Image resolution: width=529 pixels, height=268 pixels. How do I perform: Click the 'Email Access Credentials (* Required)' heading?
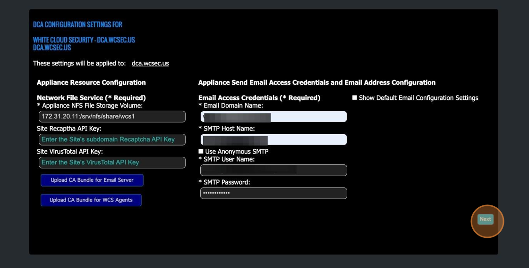coord(259,98)
